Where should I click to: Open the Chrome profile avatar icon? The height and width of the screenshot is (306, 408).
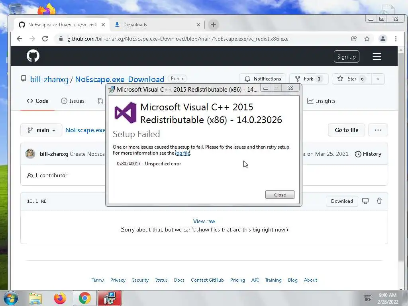383,39
